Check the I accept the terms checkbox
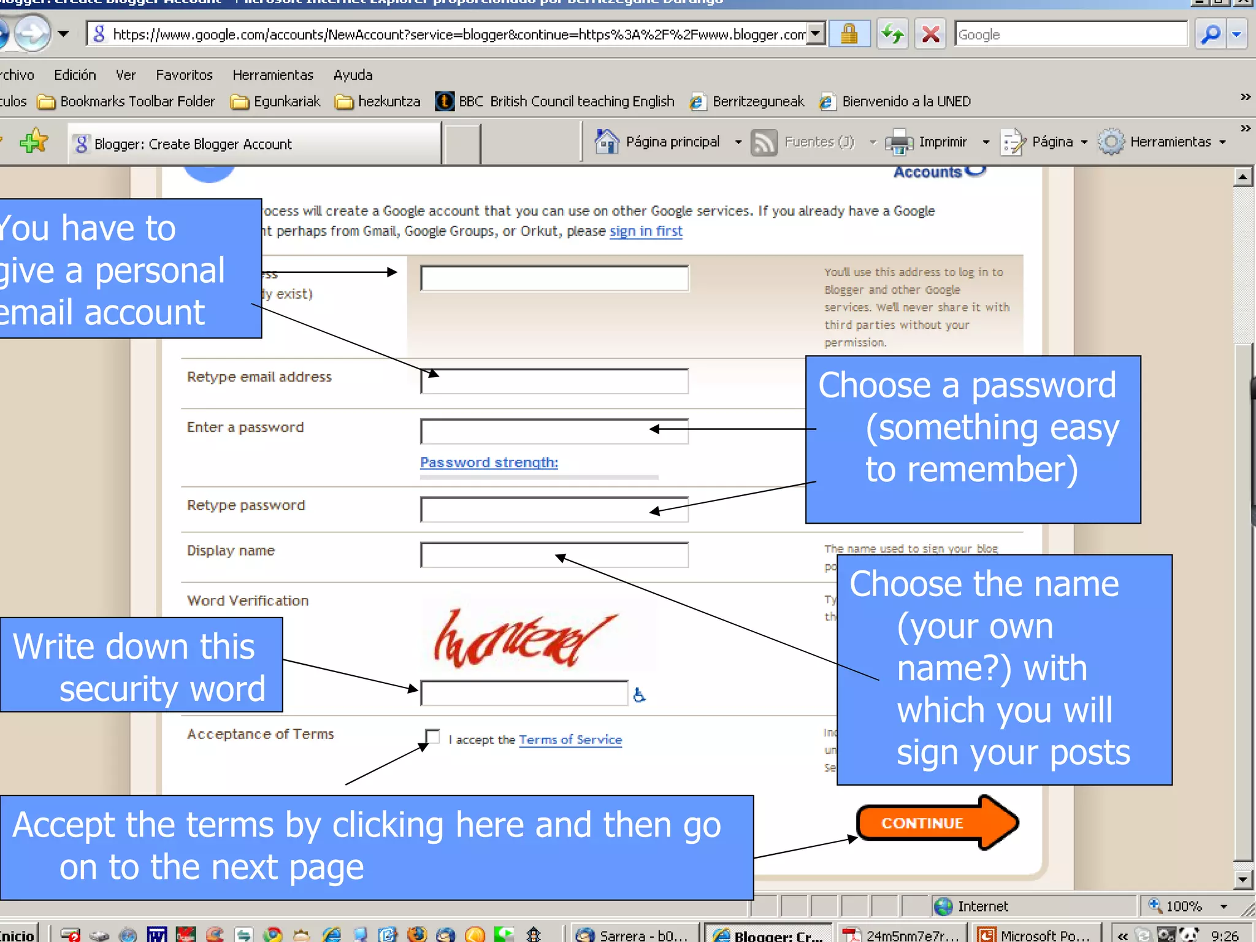Screen dimensions: 1256x942 [x=432, y=737]
